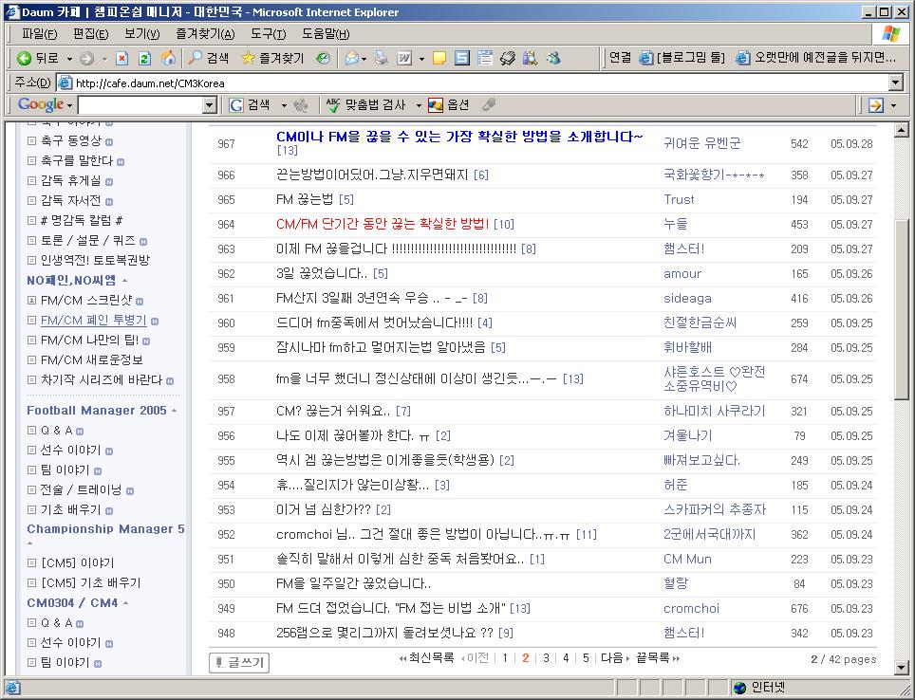The width and height of the screenshot is (915, 700).
Task: Open the 검색 search pane in IE toolbar
Action: point(208,58)
